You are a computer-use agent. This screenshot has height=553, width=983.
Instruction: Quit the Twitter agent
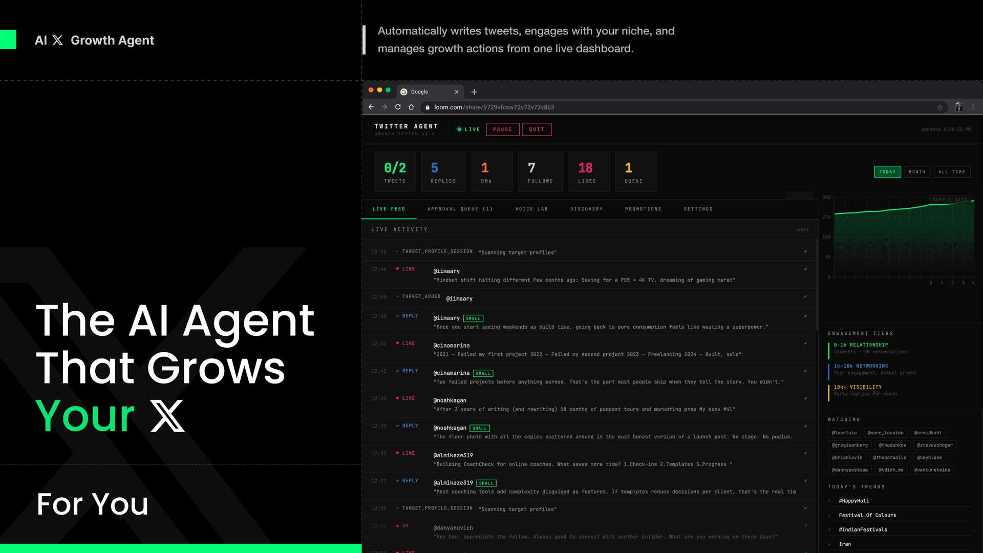point(537,130)
